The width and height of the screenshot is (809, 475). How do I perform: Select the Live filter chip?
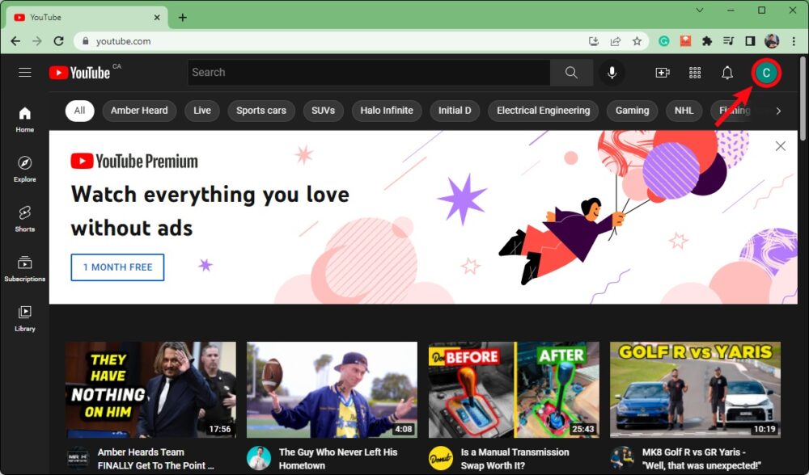click(x=202, y=111)
